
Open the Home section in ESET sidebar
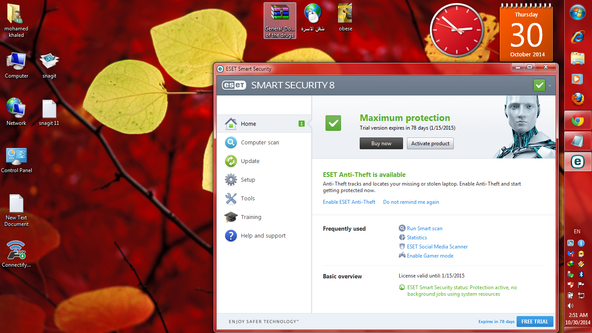tap(264, 124)
